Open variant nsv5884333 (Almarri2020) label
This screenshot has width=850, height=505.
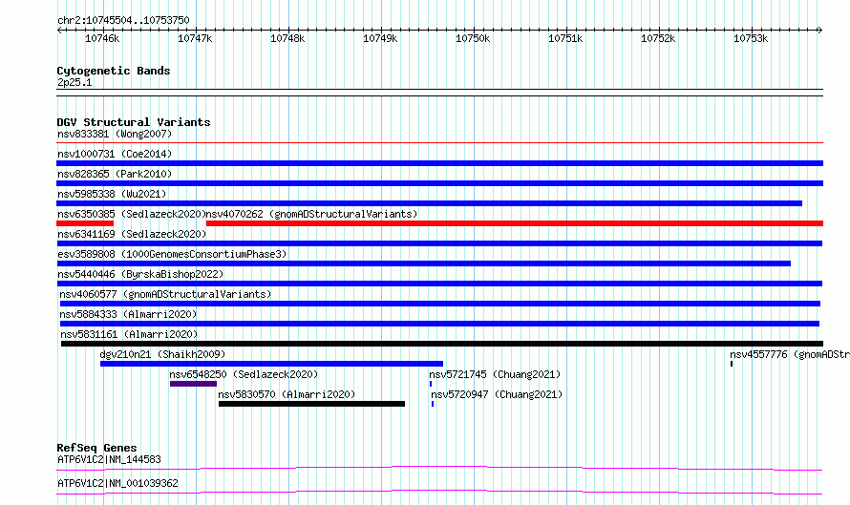[128, 314]
